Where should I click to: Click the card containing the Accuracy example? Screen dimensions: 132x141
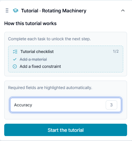pyautogui.click(x=66, y=100)
